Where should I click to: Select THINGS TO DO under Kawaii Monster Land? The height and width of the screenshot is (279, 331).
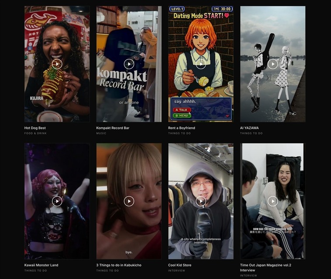[35, 271]
